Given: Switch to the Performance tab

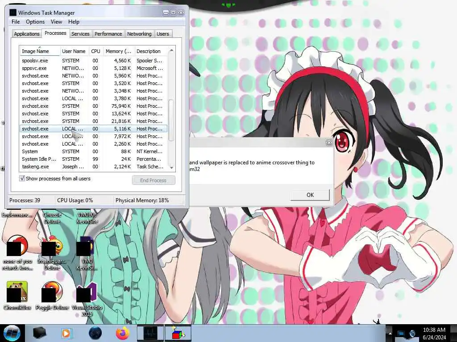Looking at the screenshot, I should coord(108,34).
